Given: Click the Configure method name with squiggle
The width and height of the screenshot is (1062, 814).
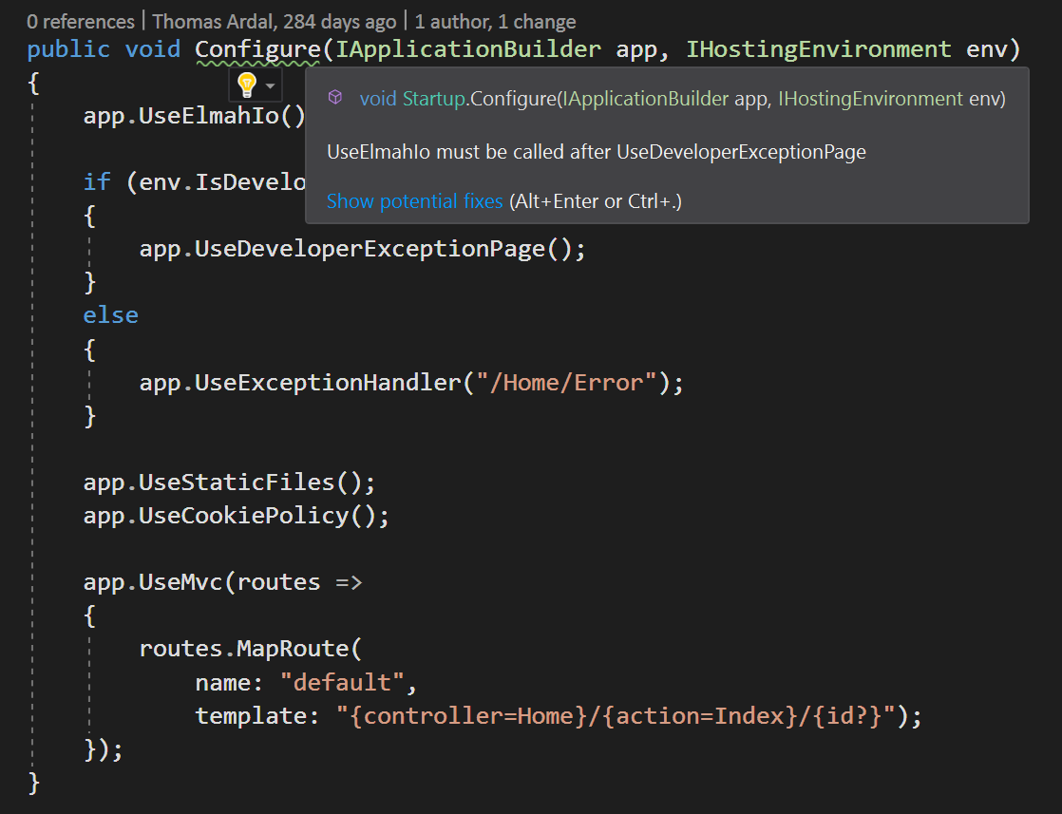Looking at the screenshot, I should pyautogui.click(x=256, y=49).
